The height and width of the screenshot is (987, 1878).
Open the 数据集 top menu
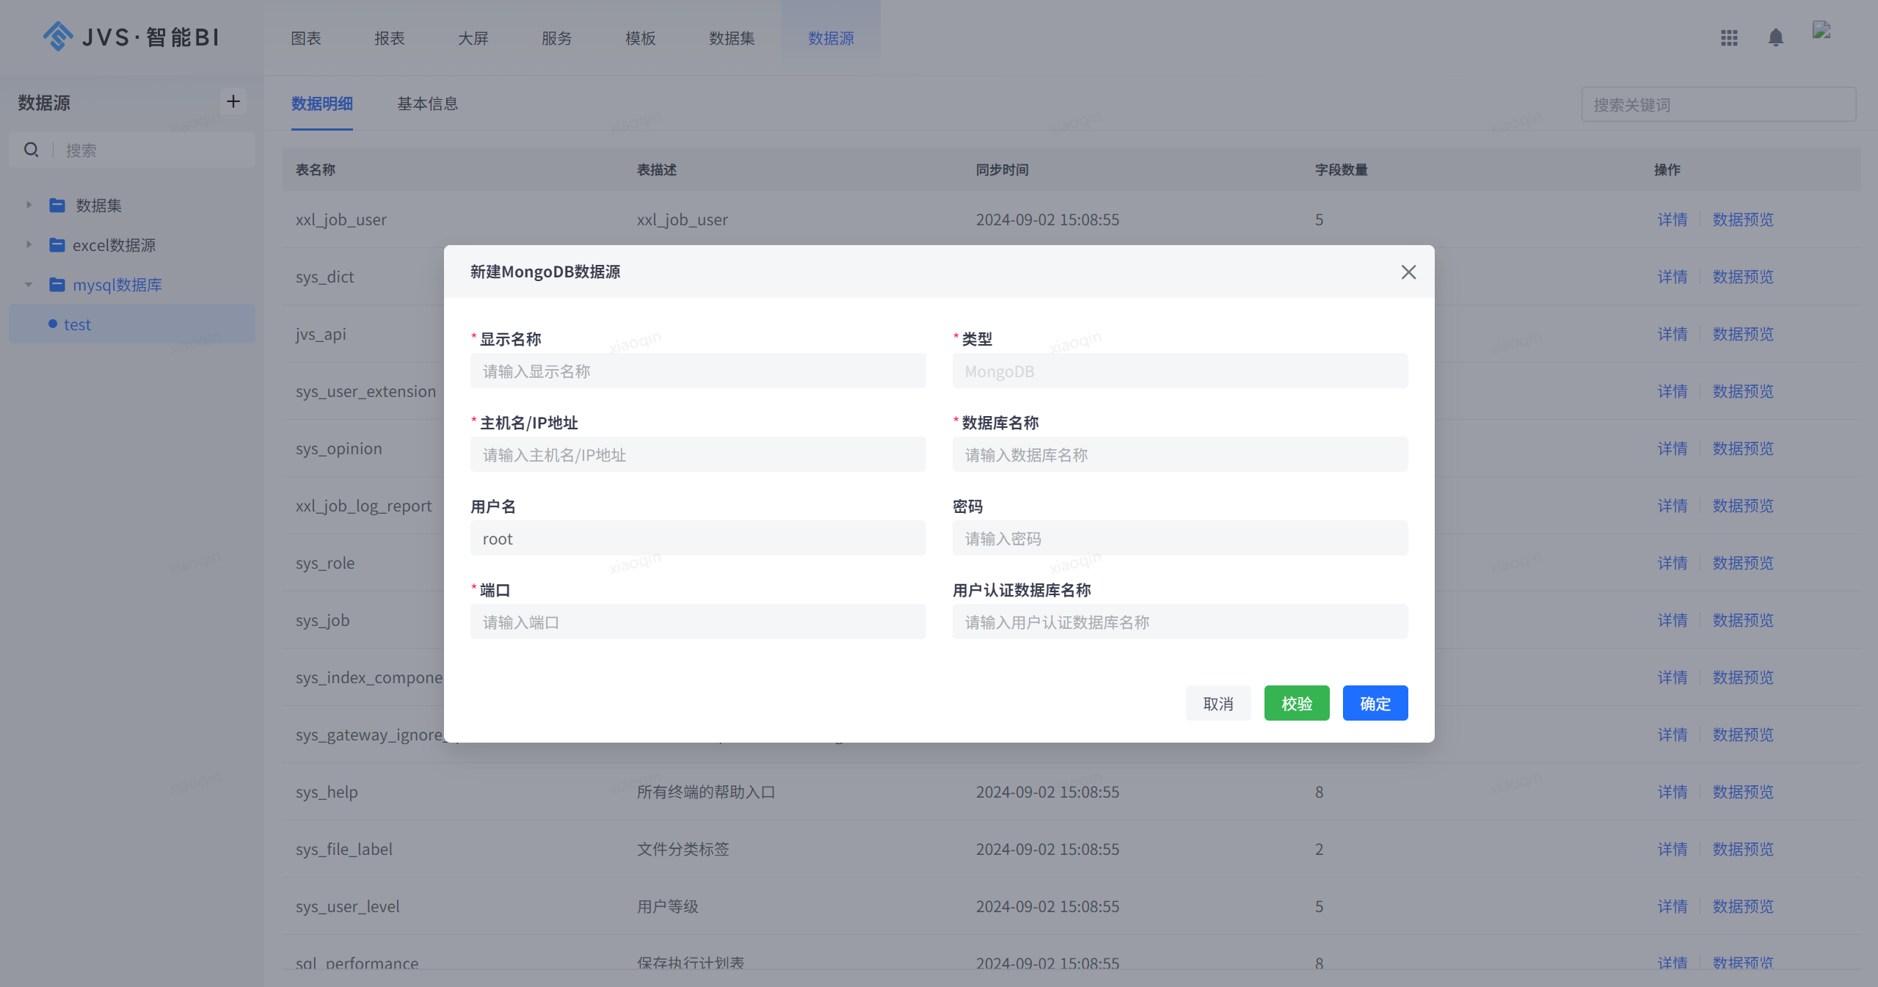point(732,38)
